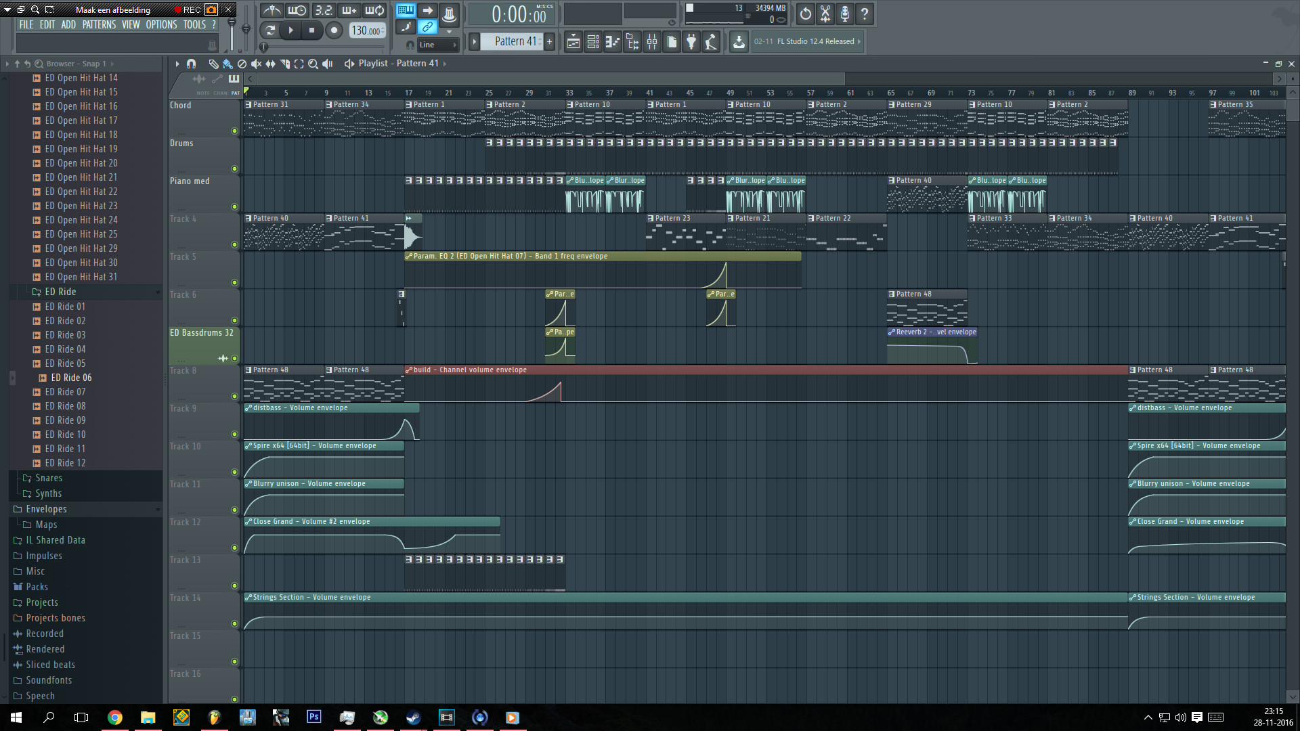Toggle pattern/song mode button
This screenshot has height=731, width=1300.
point(269,30)
